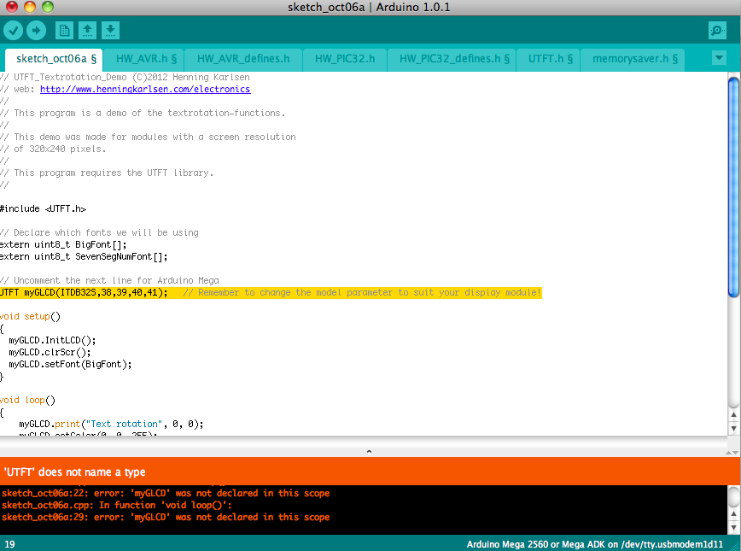
Task: Click the window title 'sketch_oct06a | Arduino 1.0.1'
Action: pyautogui.click(x=369, y=7)
